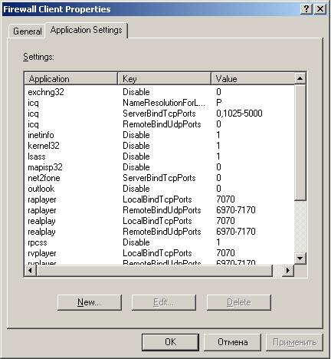Select the realplay RemoteBindUdpPorts row

point(159,232)
